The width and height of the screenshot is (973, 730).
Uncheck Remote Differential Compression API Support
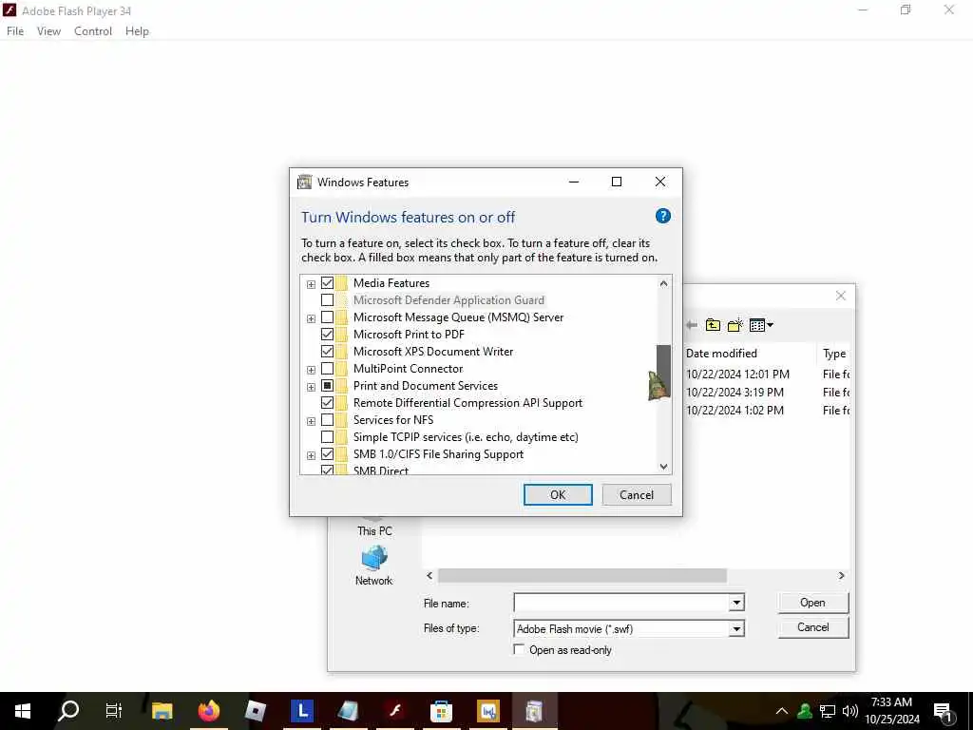[x=327, y=403]
